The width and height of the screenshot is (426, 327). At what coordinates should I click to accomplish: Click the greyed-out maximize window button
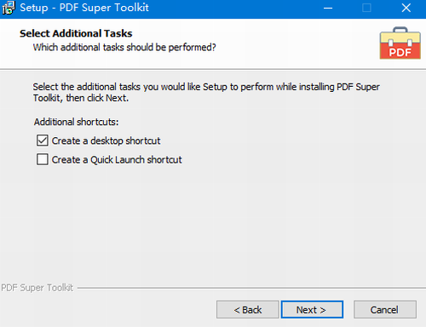pos(366,8)
